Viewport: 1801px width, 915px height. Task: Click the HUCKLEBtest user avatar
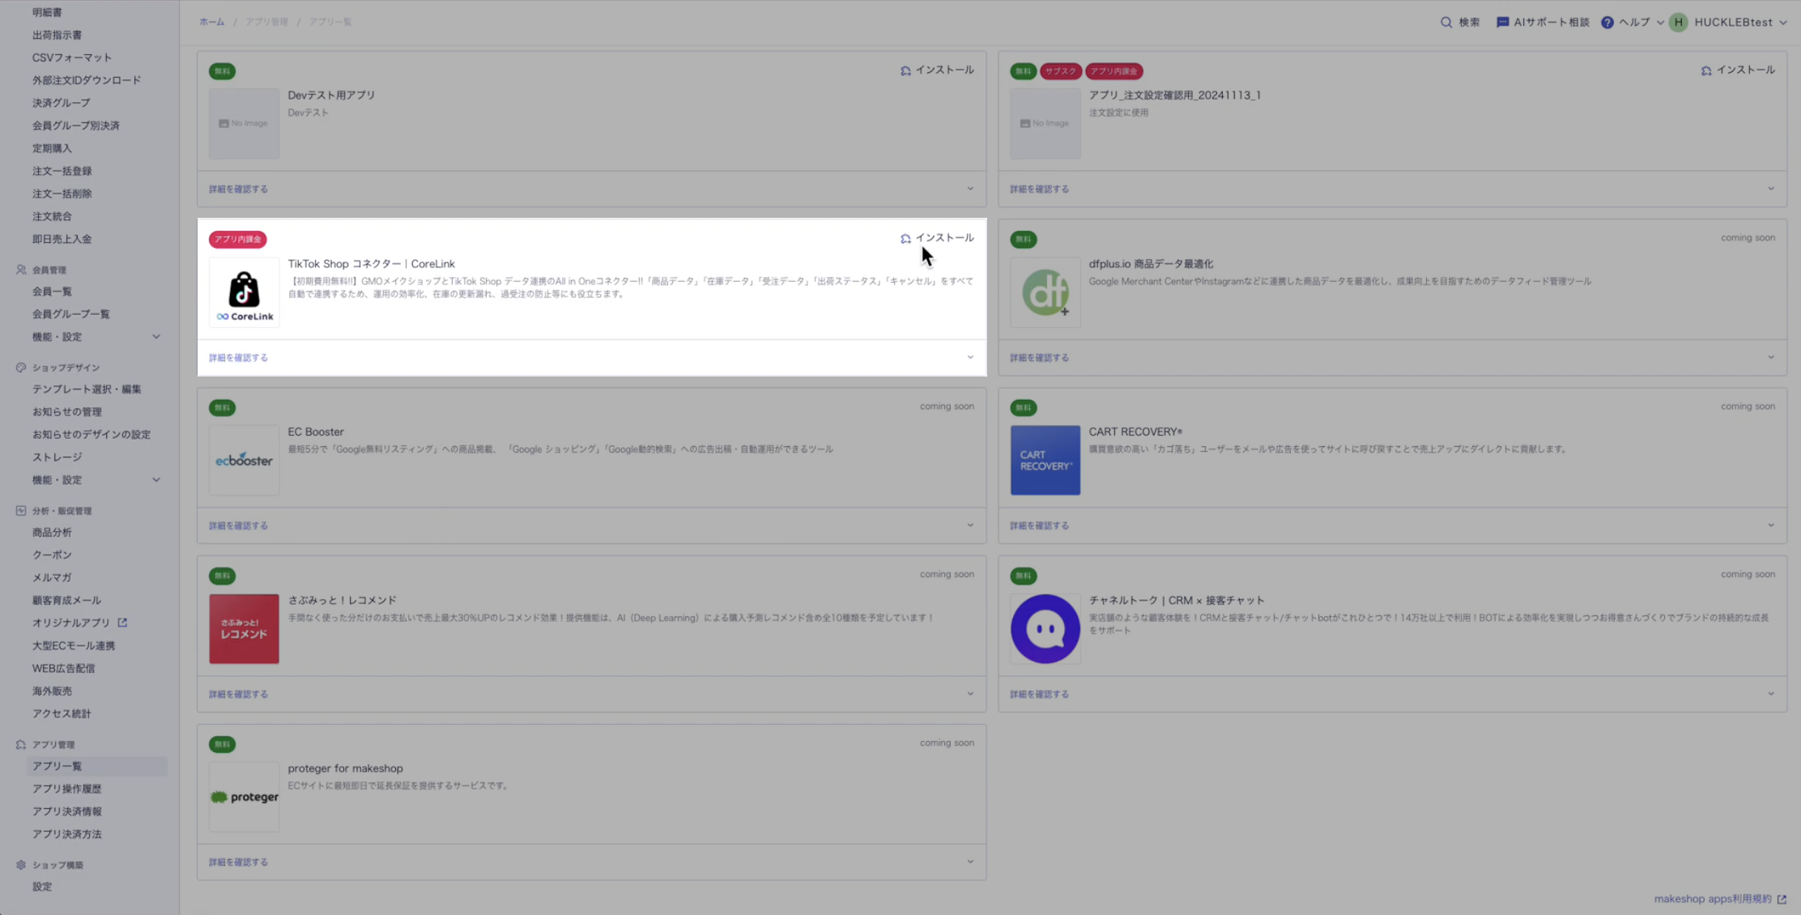[x=1679, y=23]
